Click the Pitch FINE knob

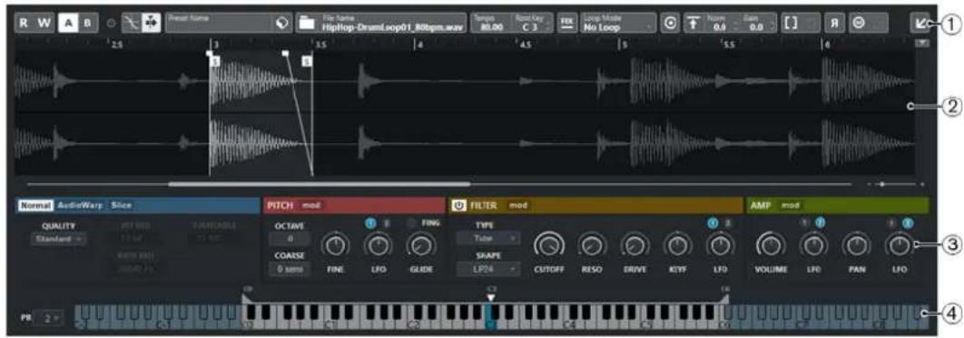tap(335, 246)
